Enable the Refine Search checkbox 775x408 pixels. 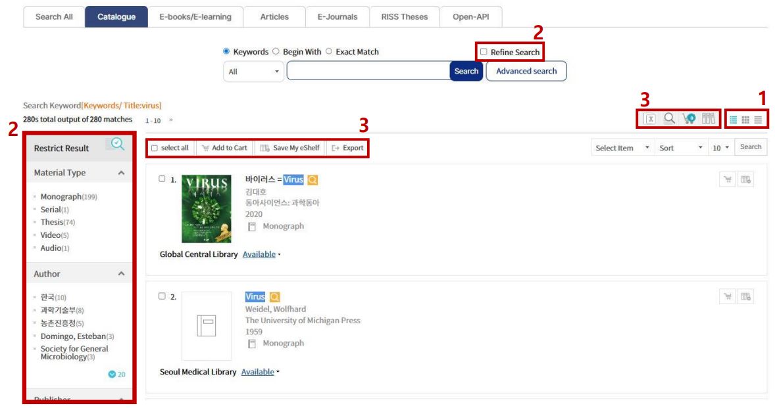click(x=484, y=52)
